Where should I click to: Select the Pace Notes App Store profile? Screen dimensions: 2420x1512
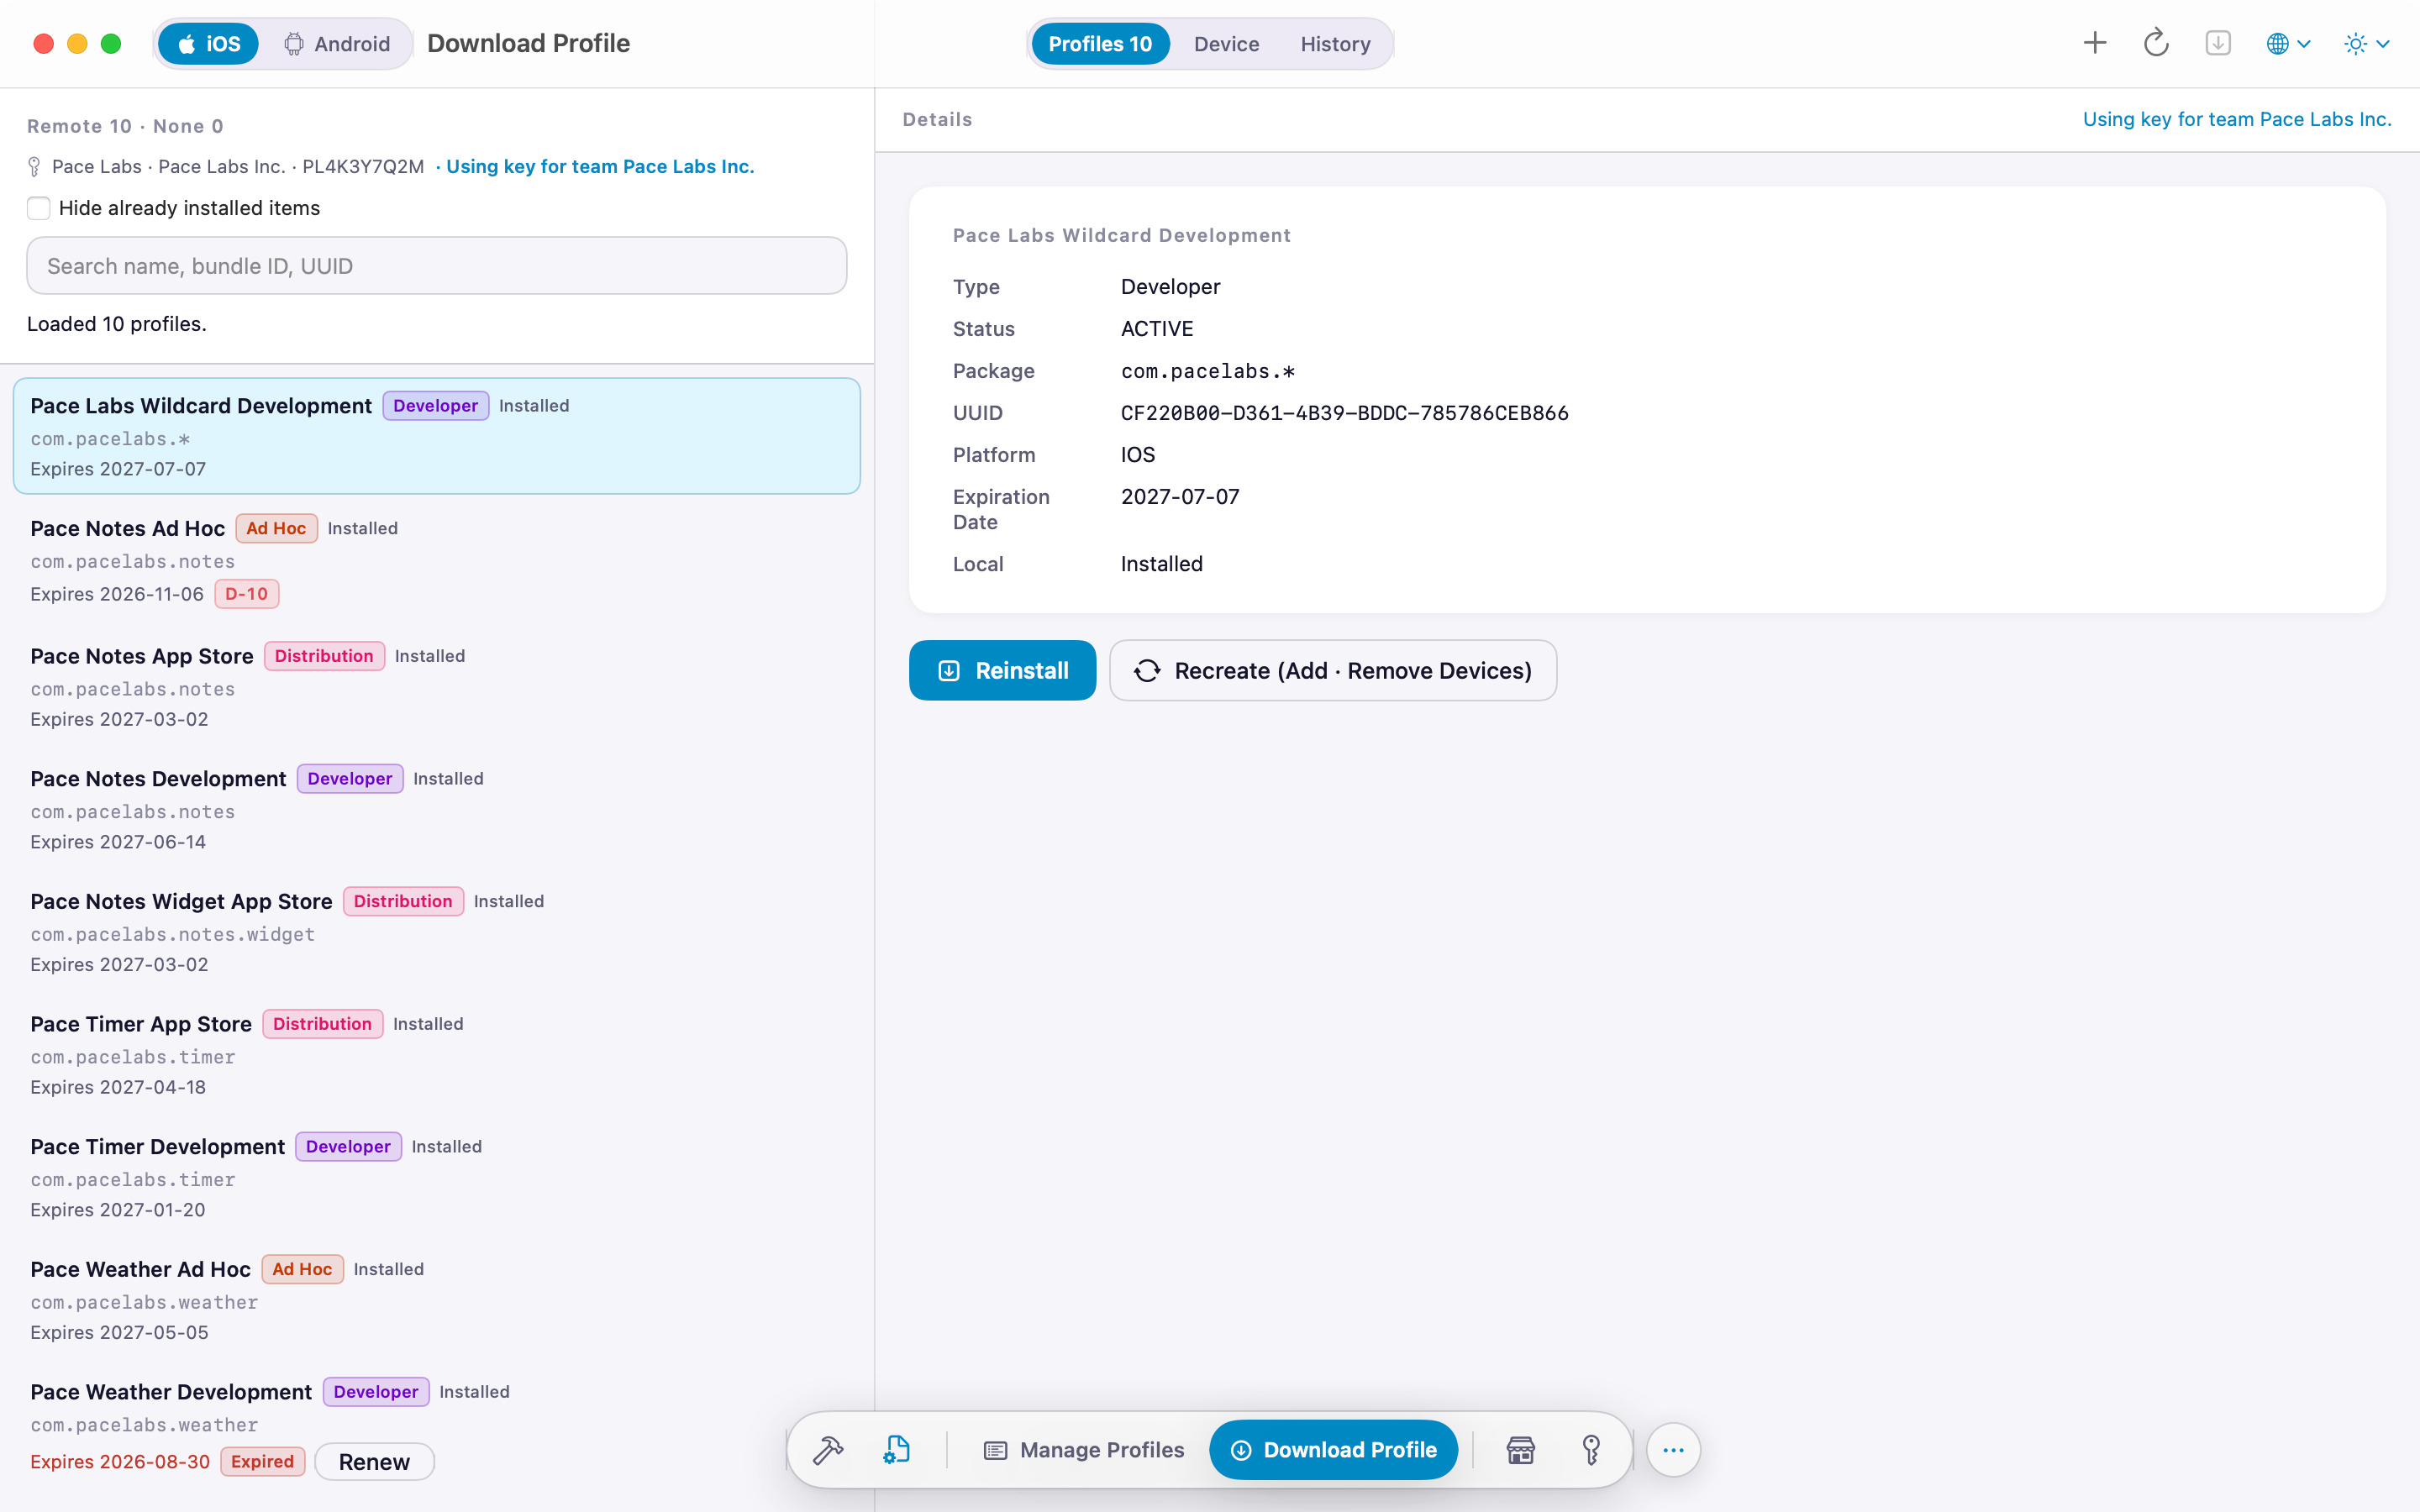[x=437, y=687]
